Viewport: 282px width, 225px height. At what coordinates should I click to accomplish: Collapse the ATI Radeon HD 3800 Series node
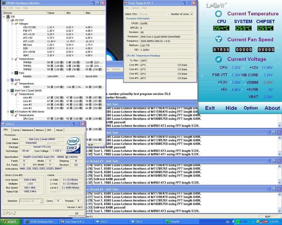[8, 112]
